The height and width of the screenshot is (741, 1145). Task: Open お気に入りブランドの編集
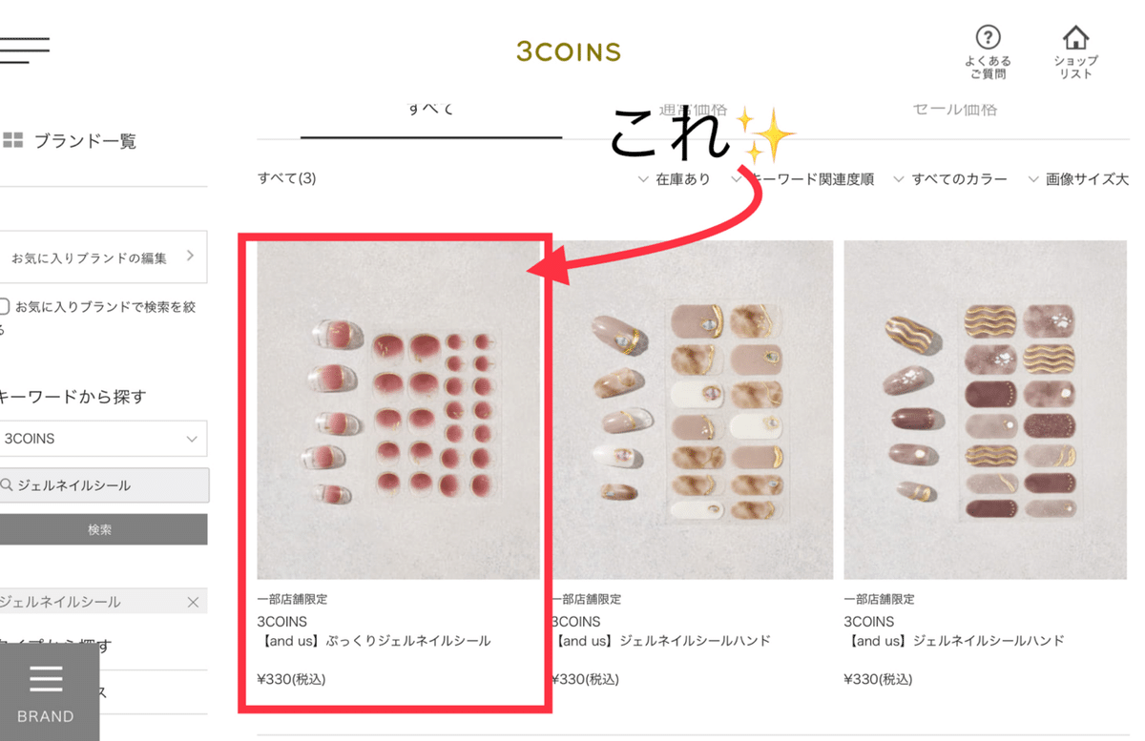[x=103, y=257]
